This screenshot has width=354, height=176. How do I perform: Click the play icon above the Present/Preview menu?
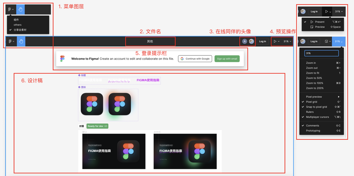point(327,11)
